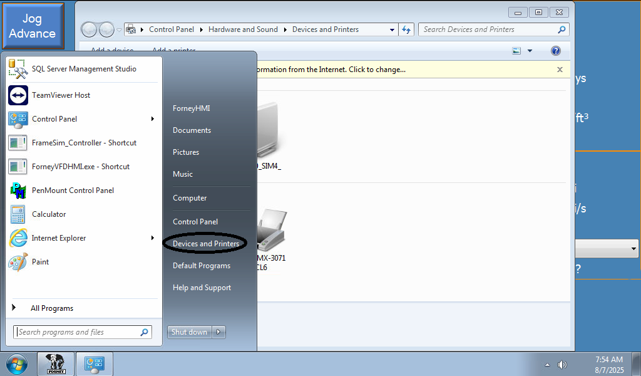
Task: Go to Control Panel breadcrumb
Action: (x=172, y=29)
